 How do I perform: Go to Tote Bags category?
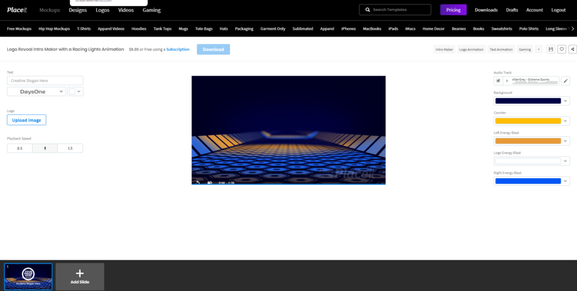click(204, 29)
